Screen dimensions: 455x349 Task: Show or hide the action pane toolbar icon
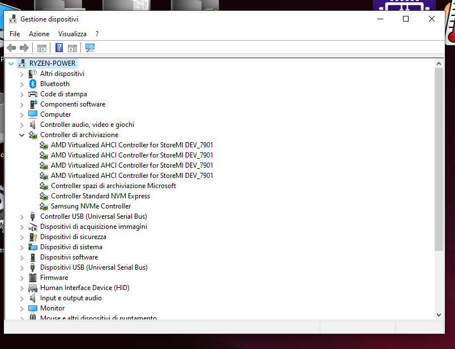(72, 48)
